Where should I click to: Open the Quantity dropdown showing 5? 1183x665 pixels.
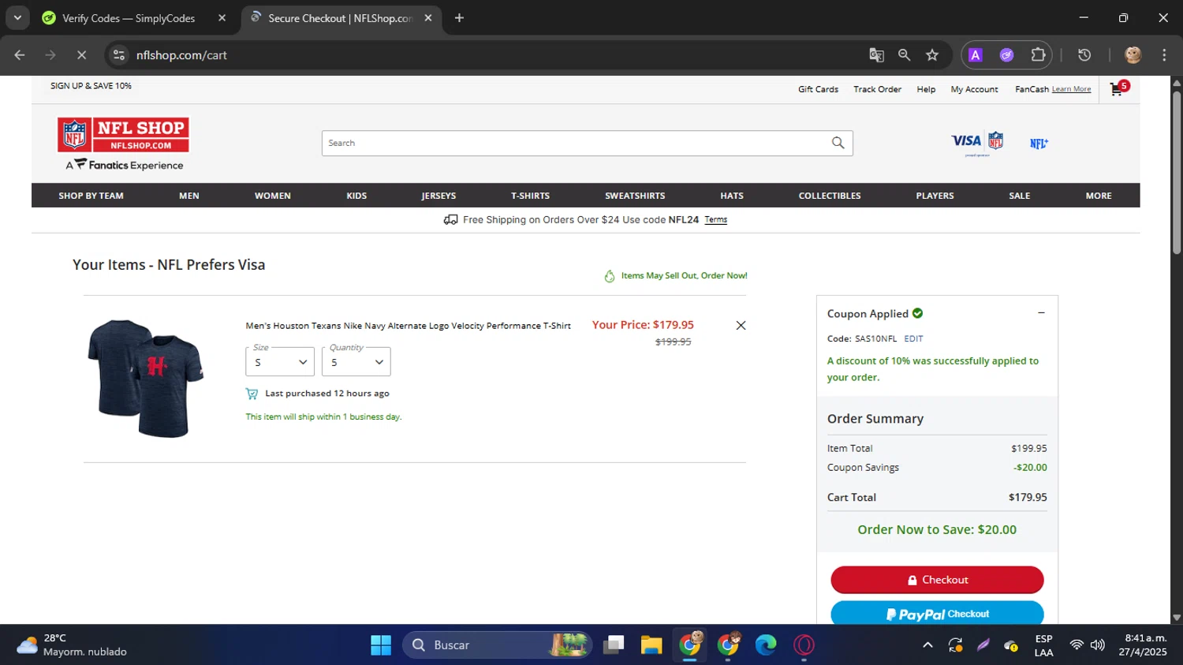click(x=356, y=362)
